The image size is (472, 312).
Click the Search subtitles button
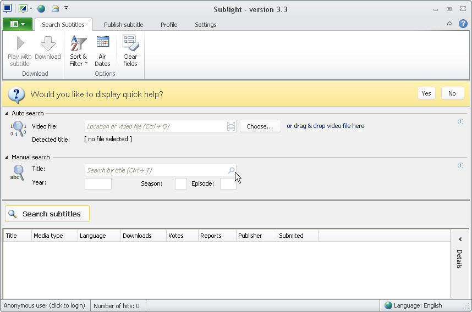pos(47,214)
